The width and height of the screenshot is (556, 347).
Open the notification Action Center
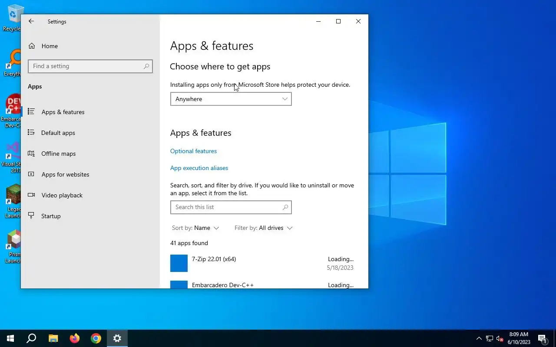tap(543, 338)
